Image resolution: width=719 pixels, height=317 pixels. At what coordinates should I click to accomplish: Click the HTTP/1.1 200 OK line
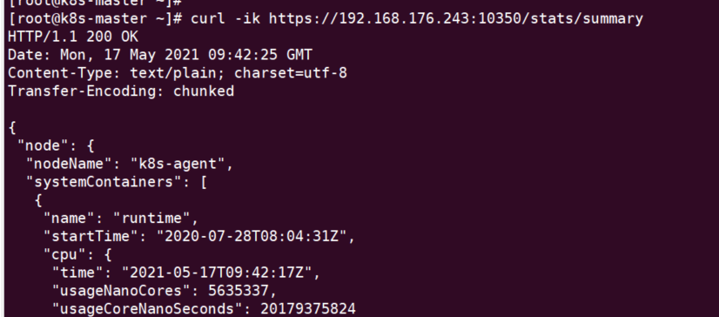point(73,37)
